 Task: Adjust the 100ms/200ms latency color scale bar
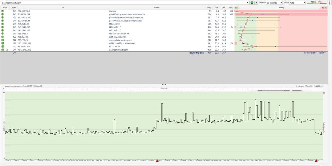pyautogui.click(x=317, y=3)
